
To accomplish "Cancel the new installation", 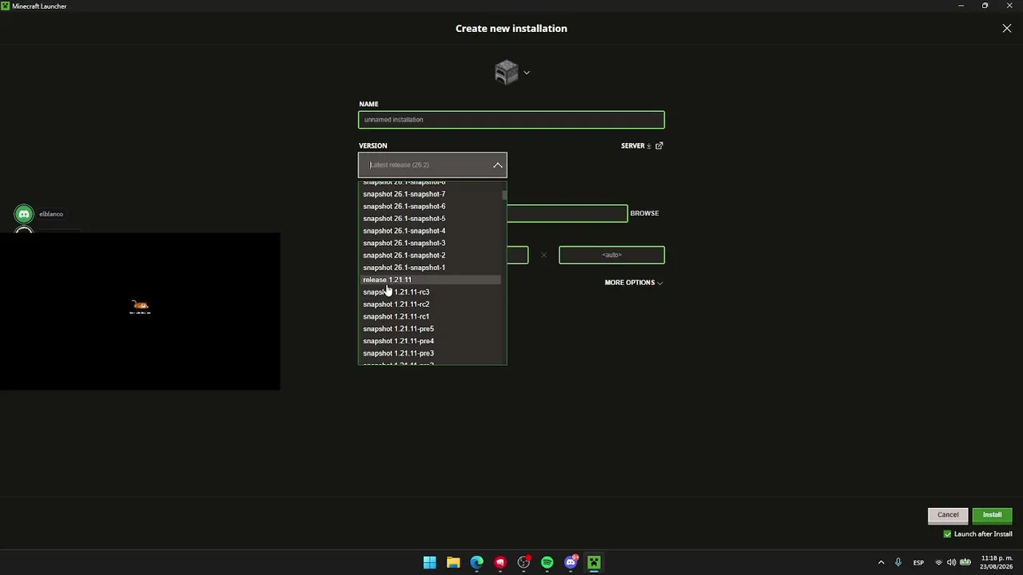I will [x=948, y=515].
